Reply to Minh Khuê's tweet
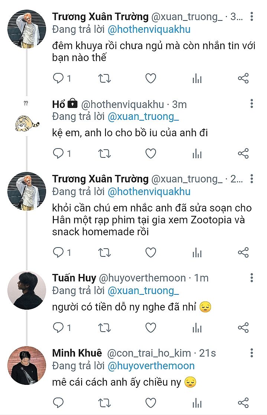The image size is (267, 415). [x=58, y=402]
